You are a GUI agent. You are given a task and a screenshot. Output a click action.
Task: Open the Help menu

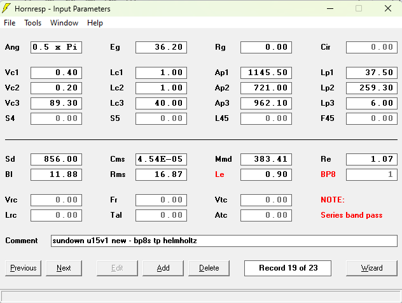[95, 23]
